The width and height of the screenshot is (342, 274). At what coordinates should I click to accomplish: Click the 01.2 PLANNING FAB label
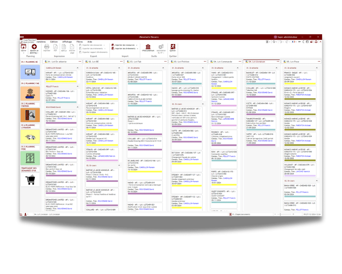tap(30, 84)
